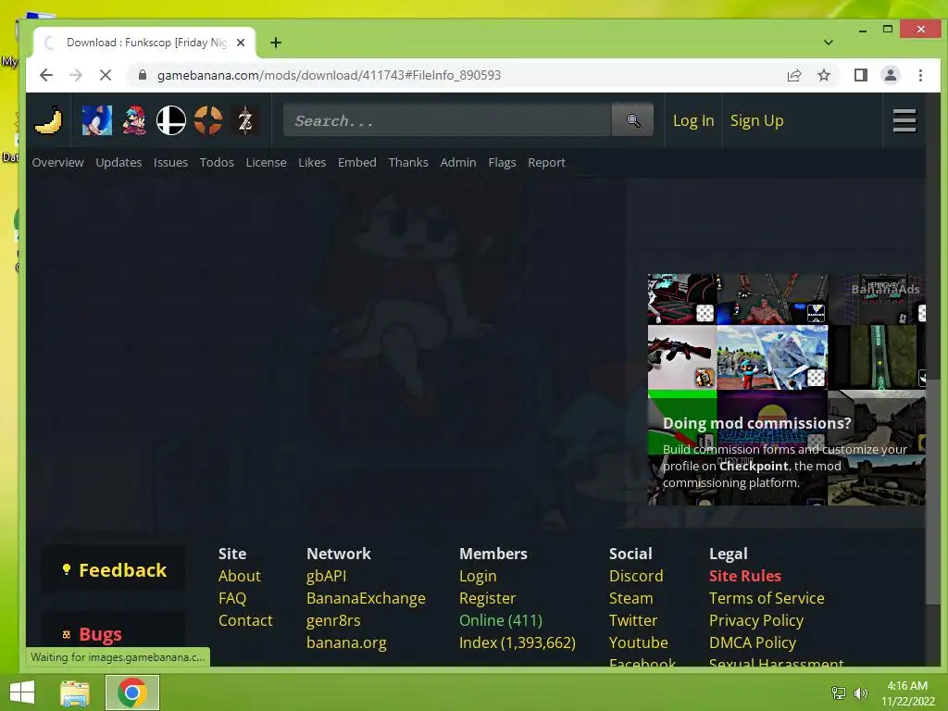The width and height of the screenshot is (948, 711).
Task: Switch to the Issues tab
Action: 170,162
